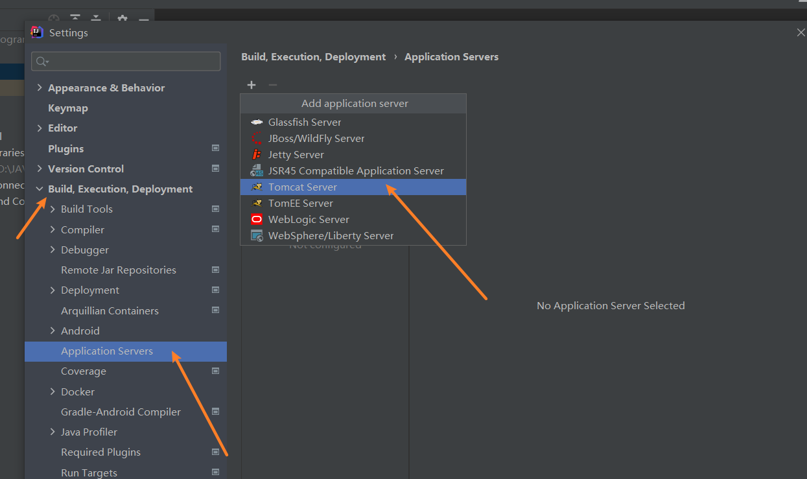This screenshot has width=807, height=479.
Task: Focus the Settings search field
Action: pos(126,62)
